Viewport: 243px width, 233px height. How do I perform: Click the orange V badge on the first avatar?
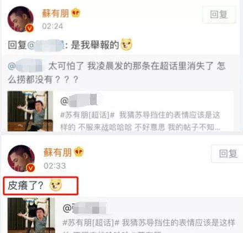30,28
